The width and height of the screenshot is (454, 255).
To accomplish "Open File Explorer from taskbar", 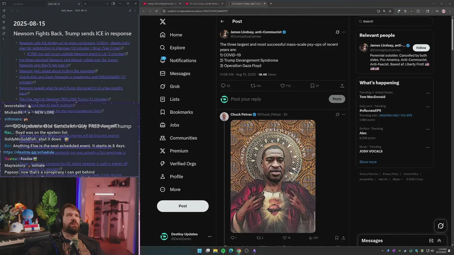I will 215,251.
